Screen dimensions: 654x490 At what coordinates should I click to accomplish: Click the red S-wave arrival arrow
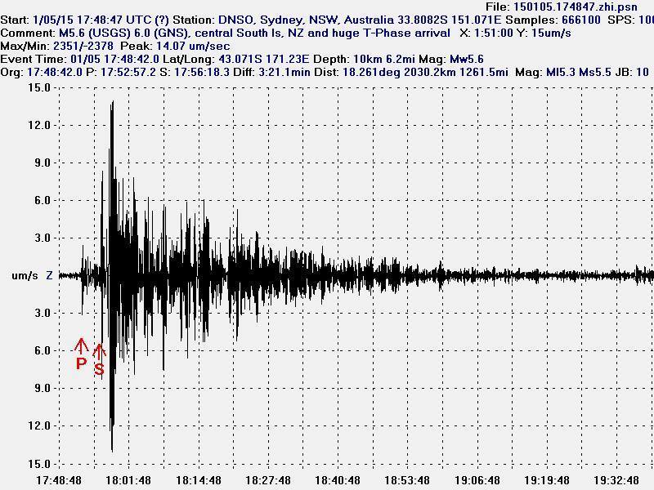pos(100,352)
